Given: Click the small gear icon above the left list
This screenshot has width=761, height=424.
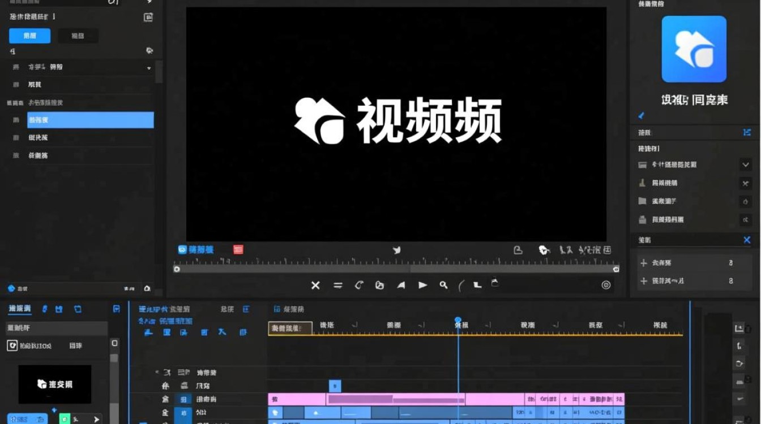Looking at the screenshot, I should pos(149,50).
